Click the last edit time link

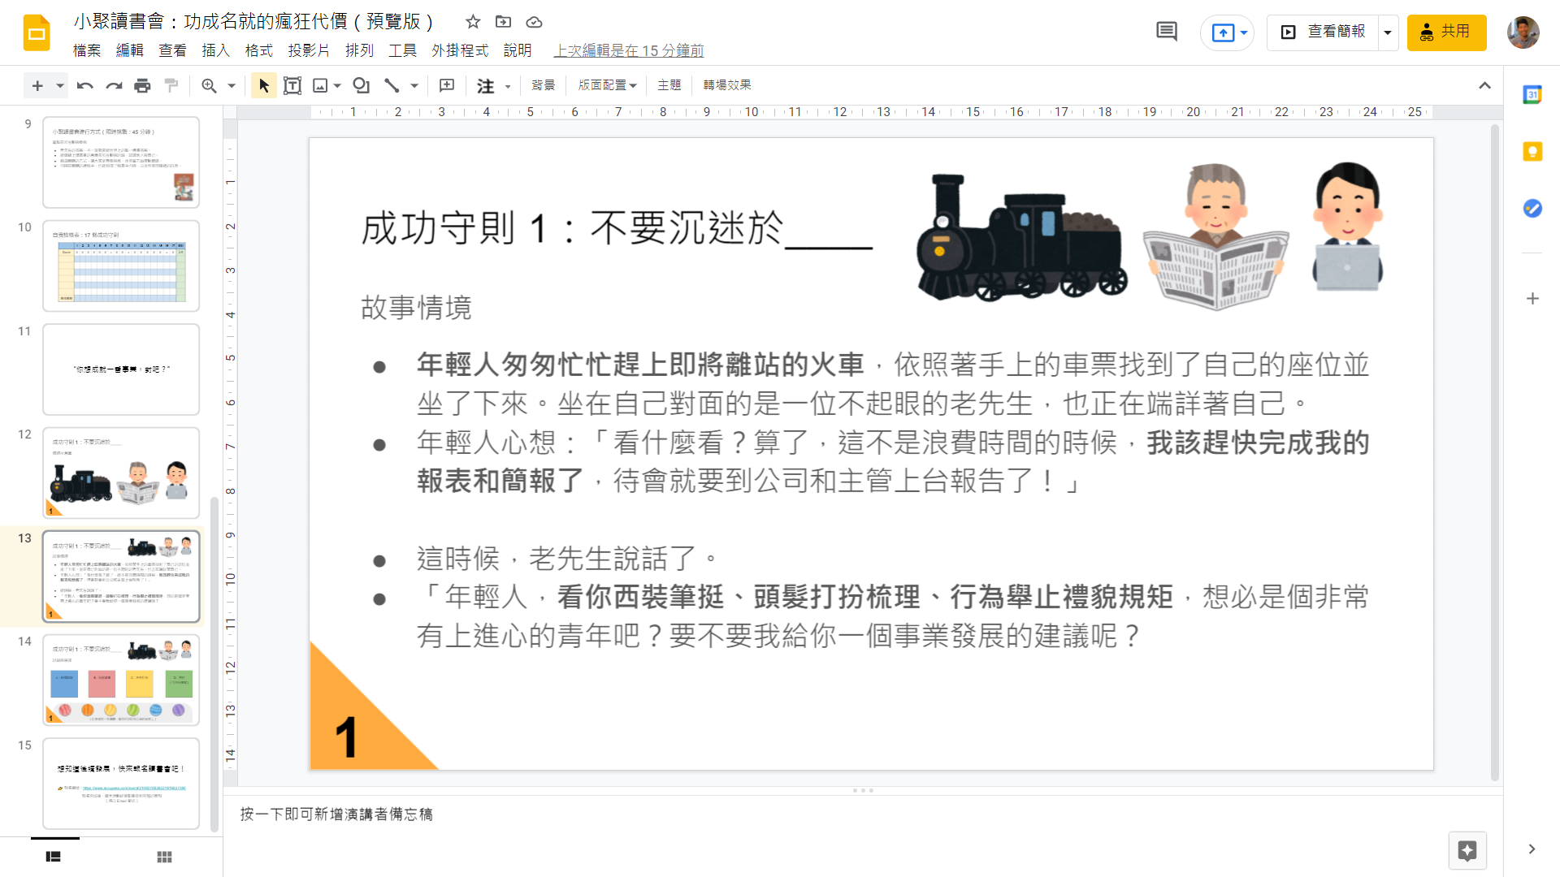(x=628, y=50)
